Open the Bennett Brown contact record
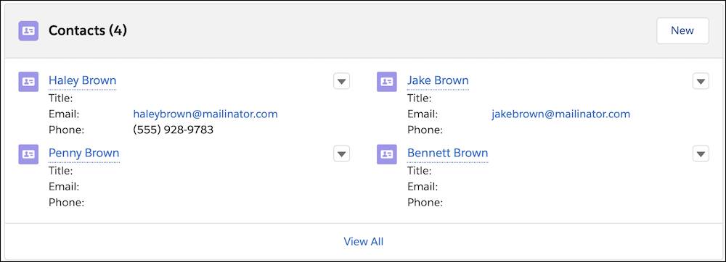 pos(448,153)
